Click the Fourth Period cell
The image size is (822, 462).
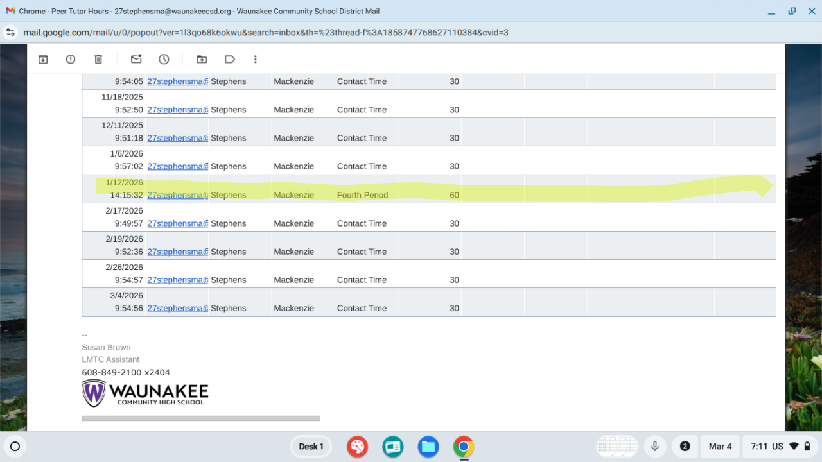click(x=362, y=195)
